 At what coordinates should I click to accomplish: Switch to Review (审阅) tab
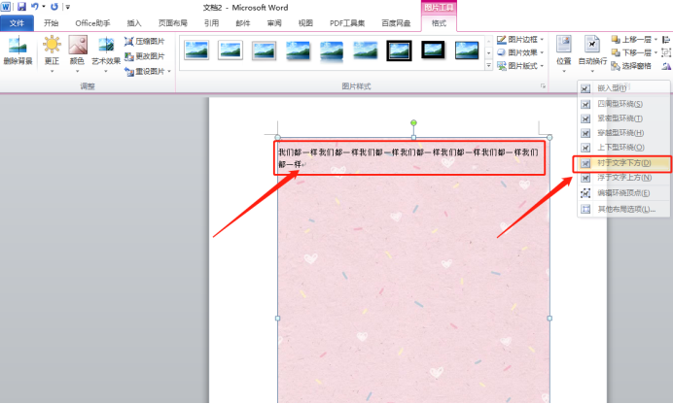point(274,23)
